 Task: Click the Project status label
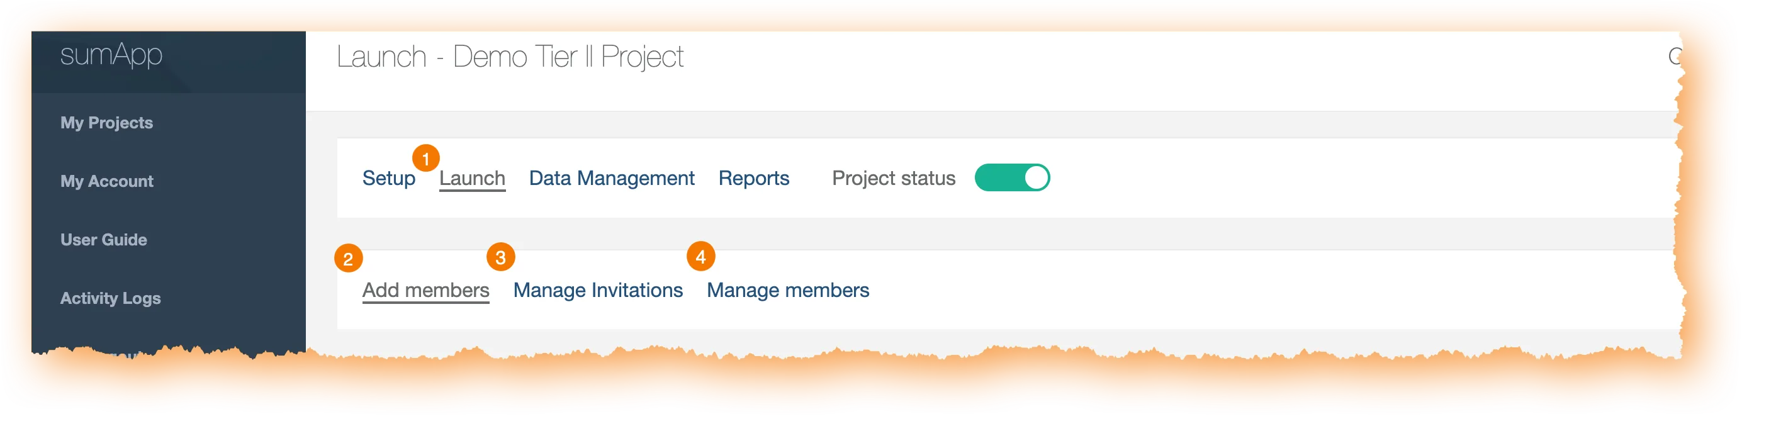pos(894,179)
